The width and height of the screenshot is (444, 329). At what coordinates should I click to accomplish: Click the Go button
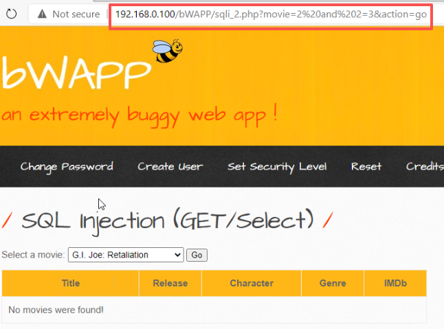pos(197,256)
